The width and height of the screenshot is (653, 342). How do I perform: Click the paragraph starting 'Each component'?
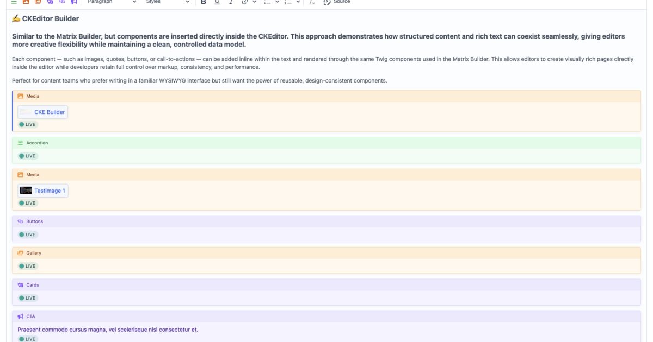tap(323, 63)
